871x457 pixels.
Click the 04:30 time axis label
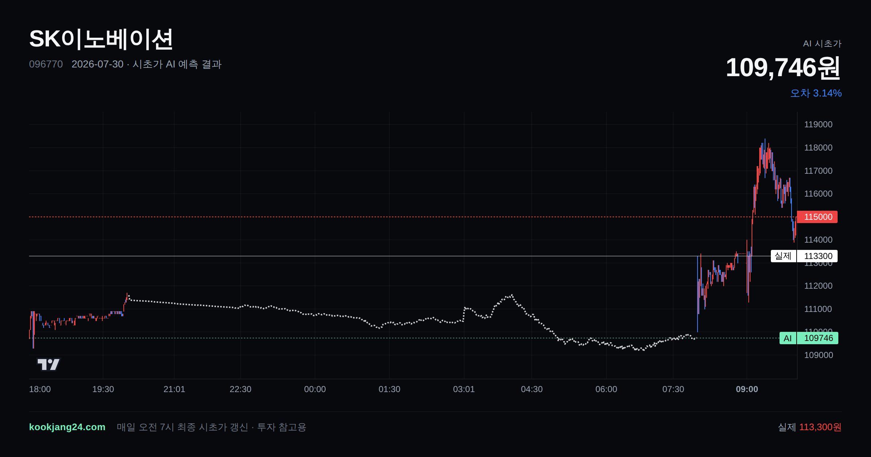532,389
